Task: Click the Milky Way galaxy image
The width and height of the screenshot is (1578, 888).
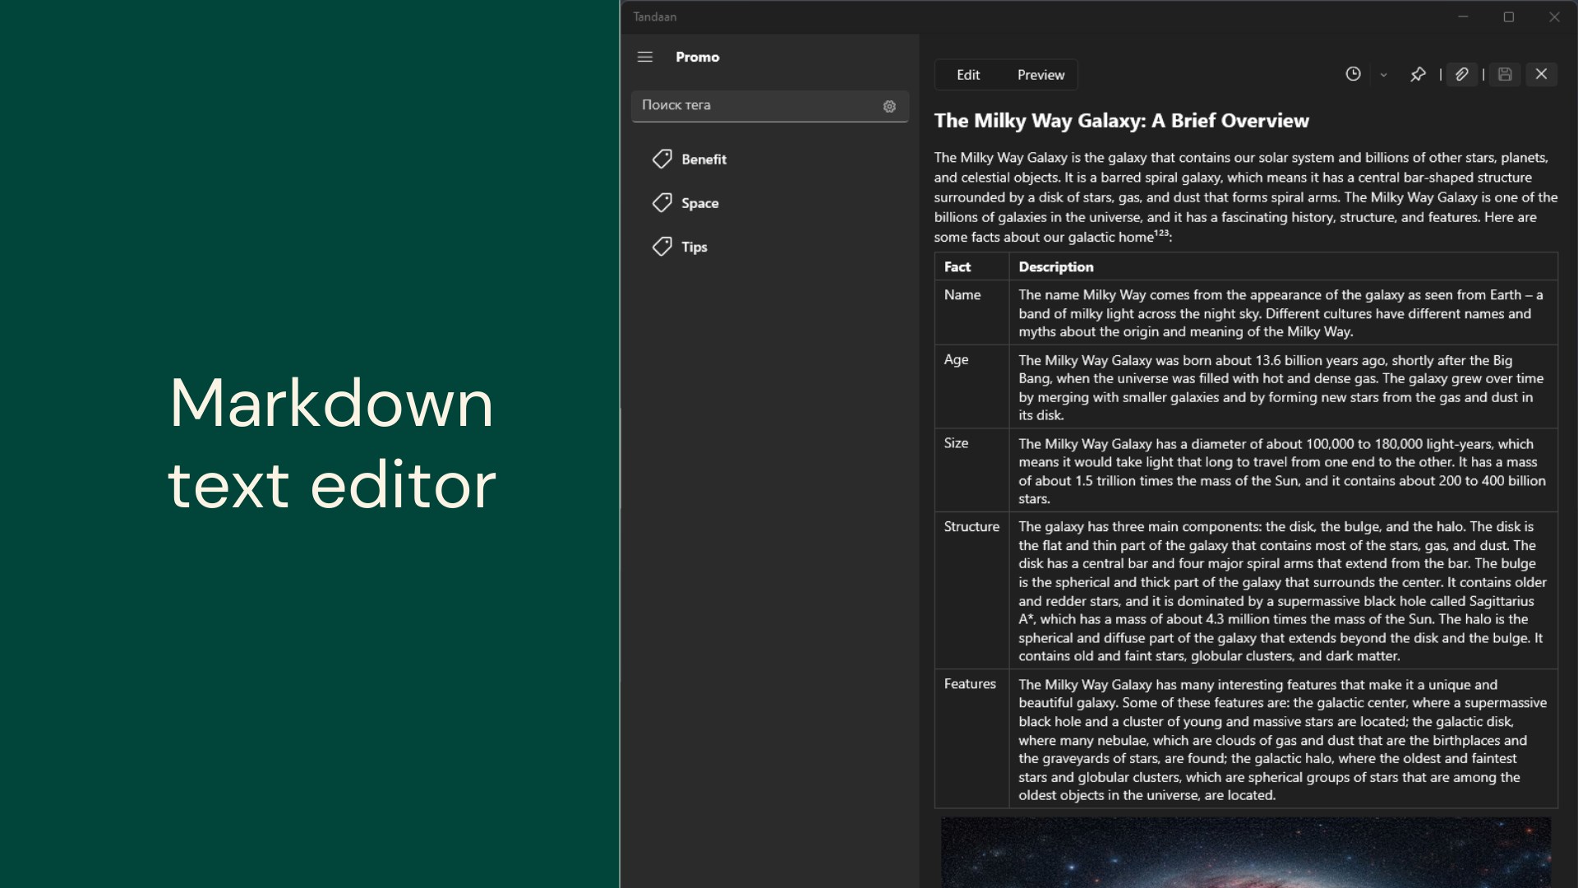Action: 1245,851
